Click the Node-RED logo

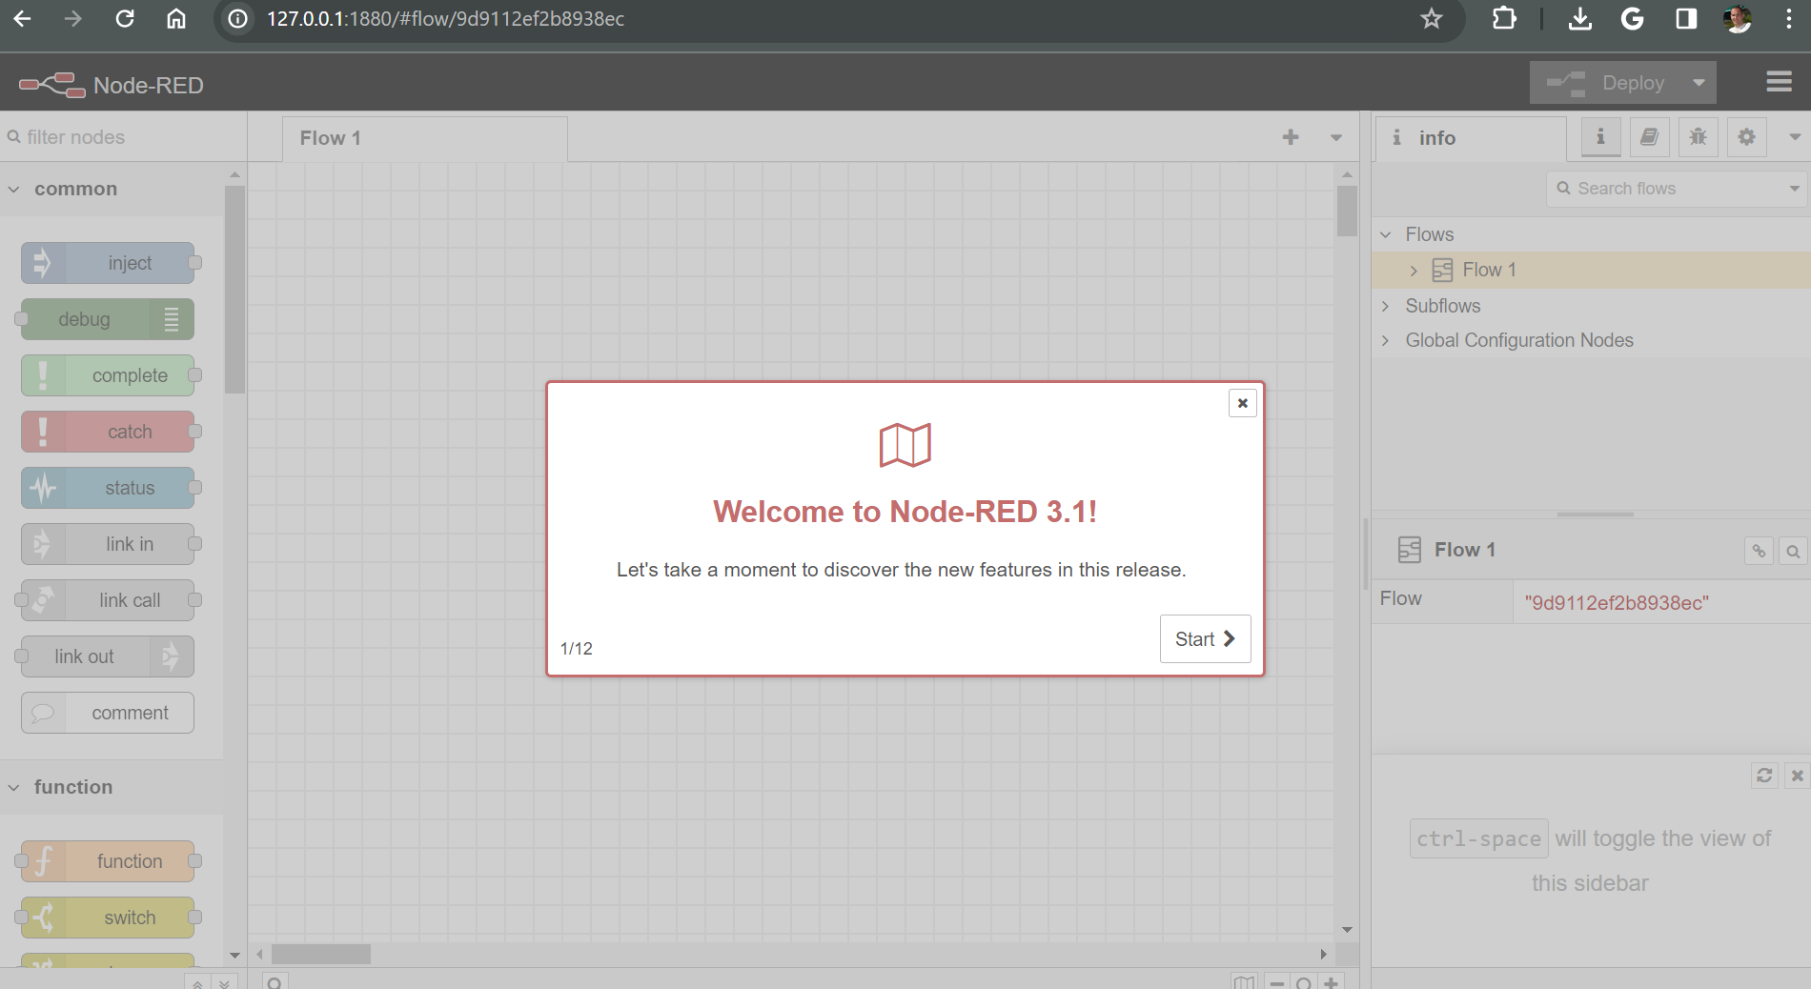coord(112,85)
